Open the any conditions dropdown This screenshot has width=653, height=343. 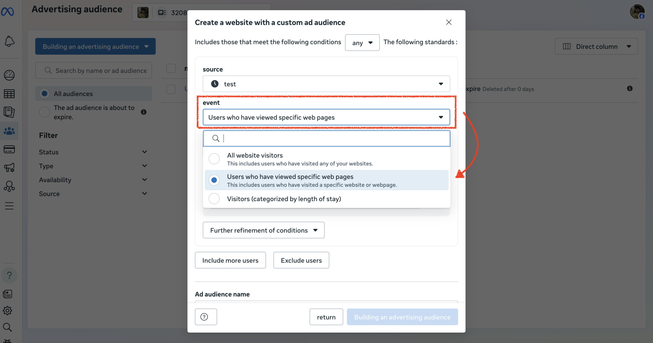362,43
